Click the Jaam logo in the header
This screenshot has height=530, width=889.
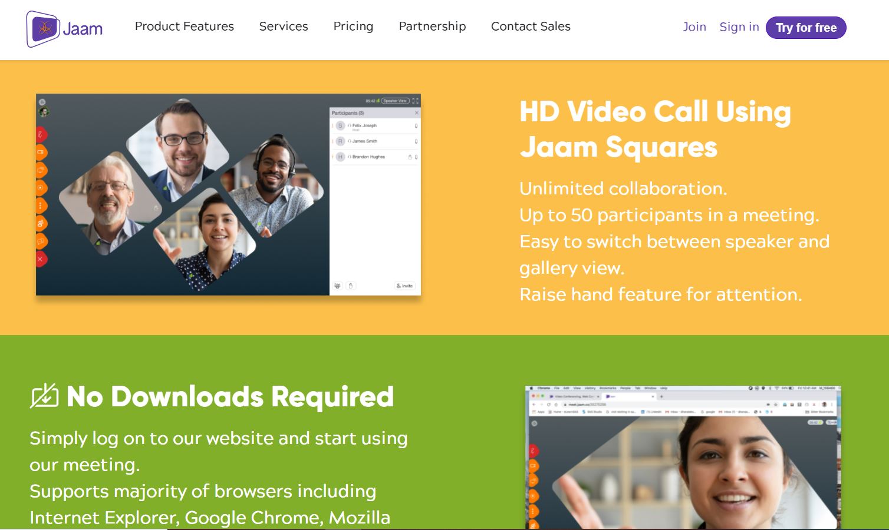pos(65,28)
